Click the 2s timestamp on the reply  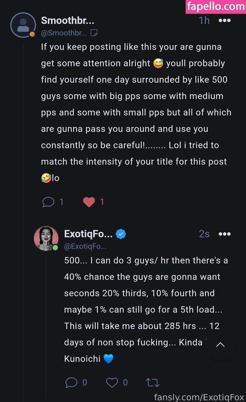coord(204,234)
